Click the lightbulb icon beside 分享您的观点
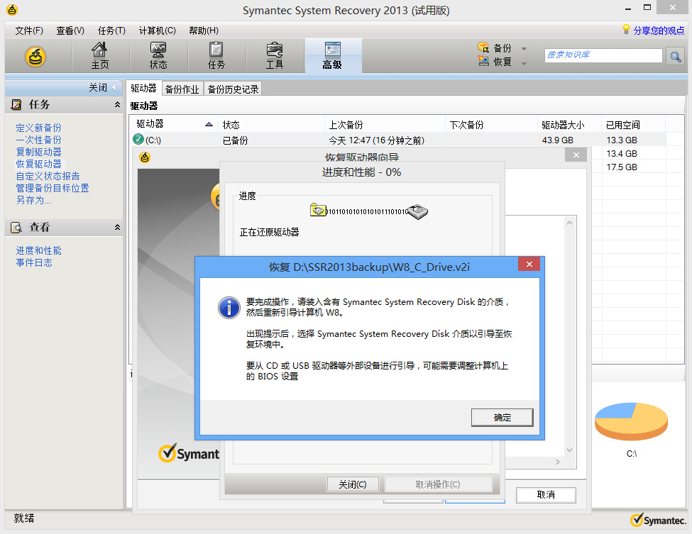Image resolution: width=692 pixels, height=534 pixels. point(626,30)
